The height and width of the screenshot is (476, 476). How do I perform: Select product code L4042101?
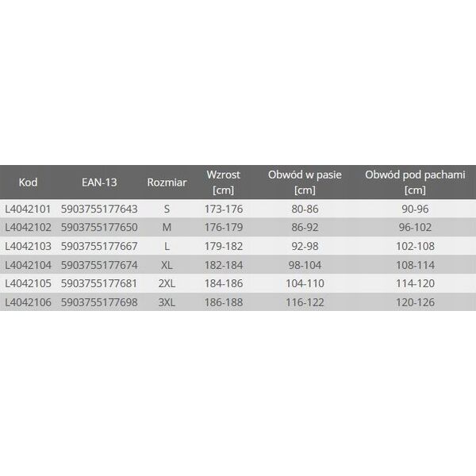[28, 209]
